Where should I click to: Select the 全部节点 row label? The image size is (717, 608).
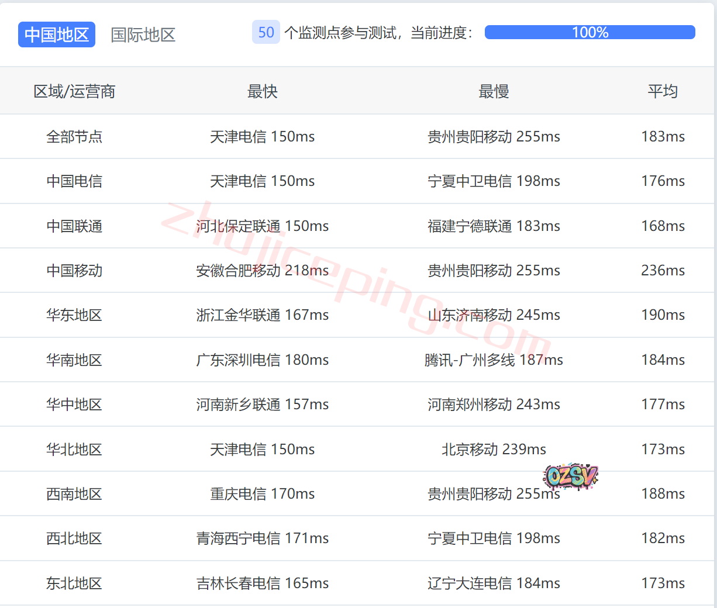74,137
